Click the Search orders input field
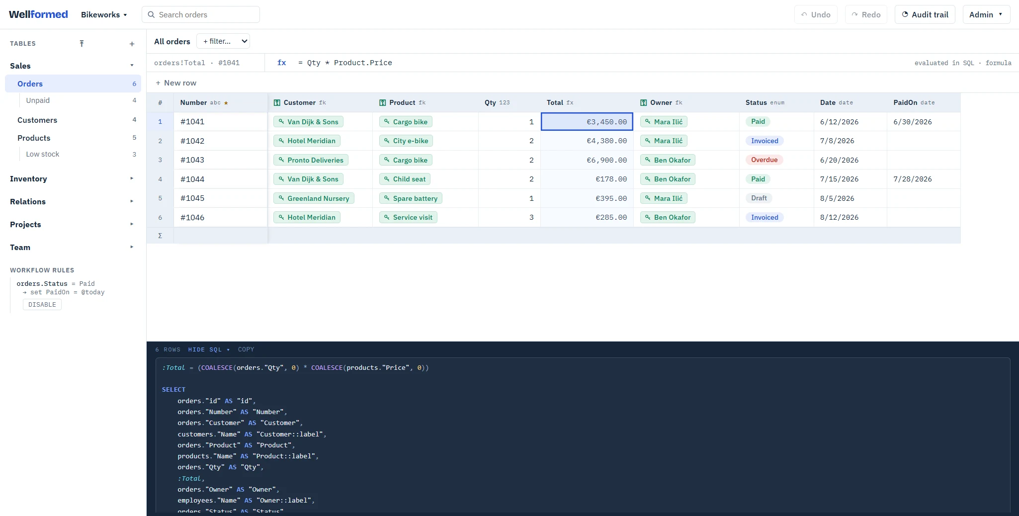 pos(201,14)
